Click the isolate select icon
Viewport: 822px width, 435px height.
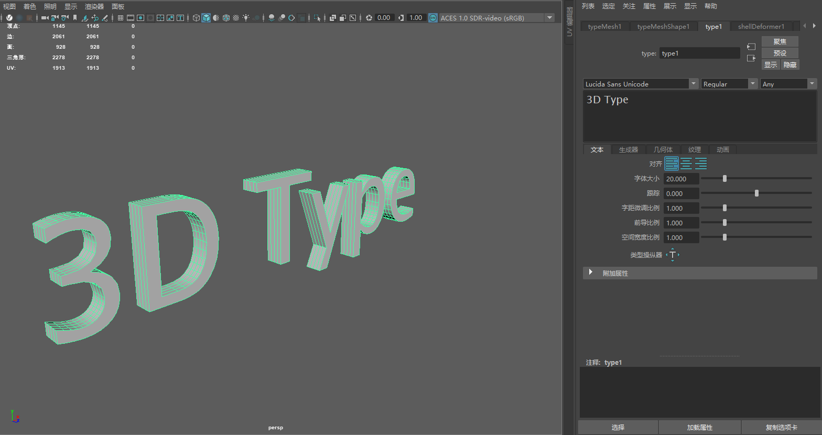click(x=317, y=18)
